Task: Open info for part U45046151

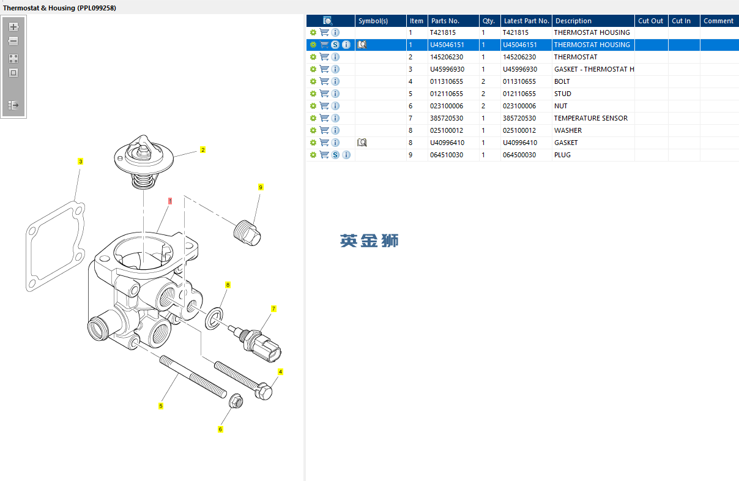Action: 346,45
